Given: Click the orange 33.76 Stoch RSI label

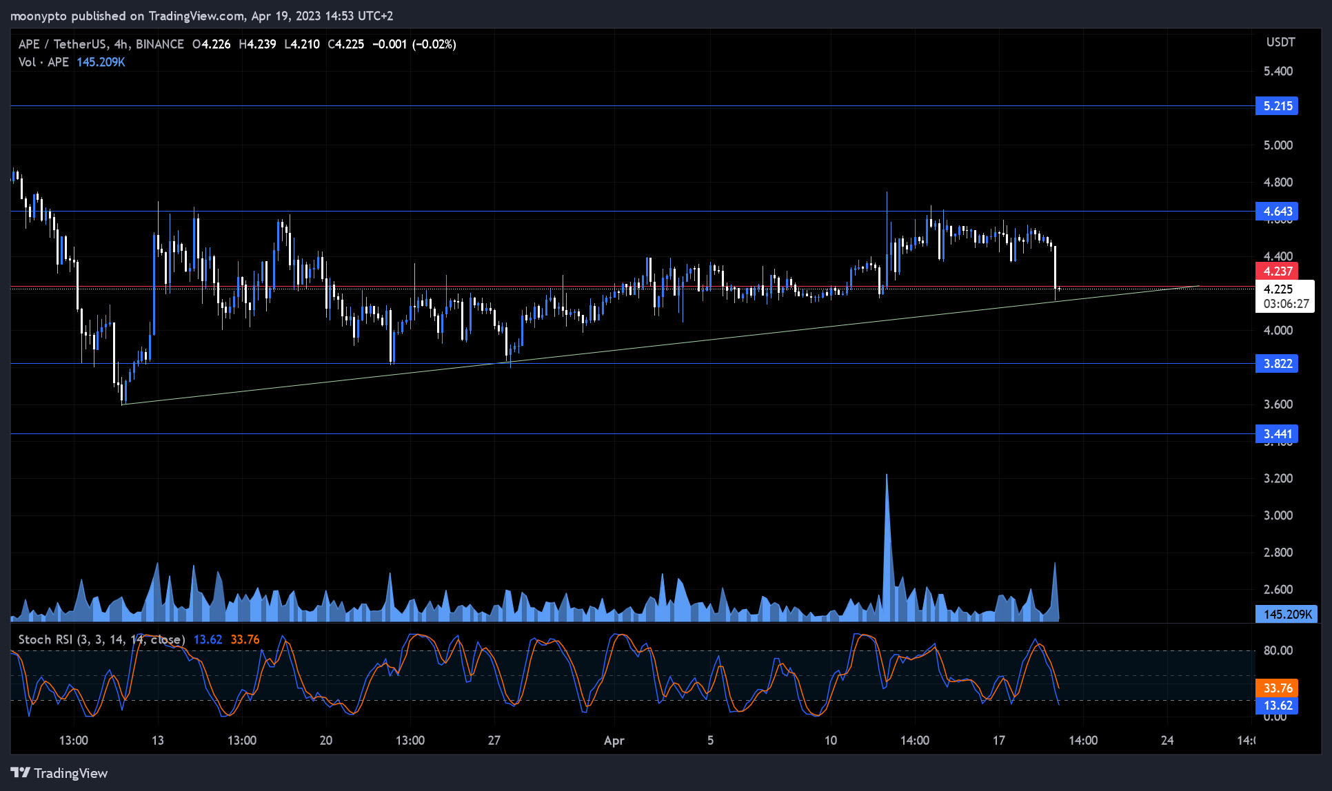Looking at the screenshot, I should click(x=1277, y=688).
